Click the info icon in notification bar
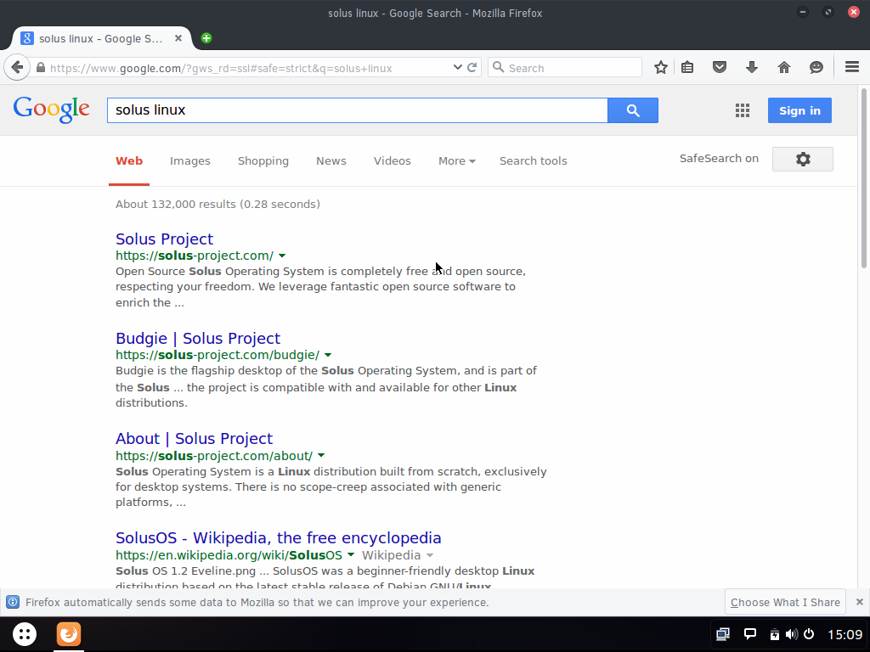The height and width of the screenshot is (652, 870). [13, 602]
